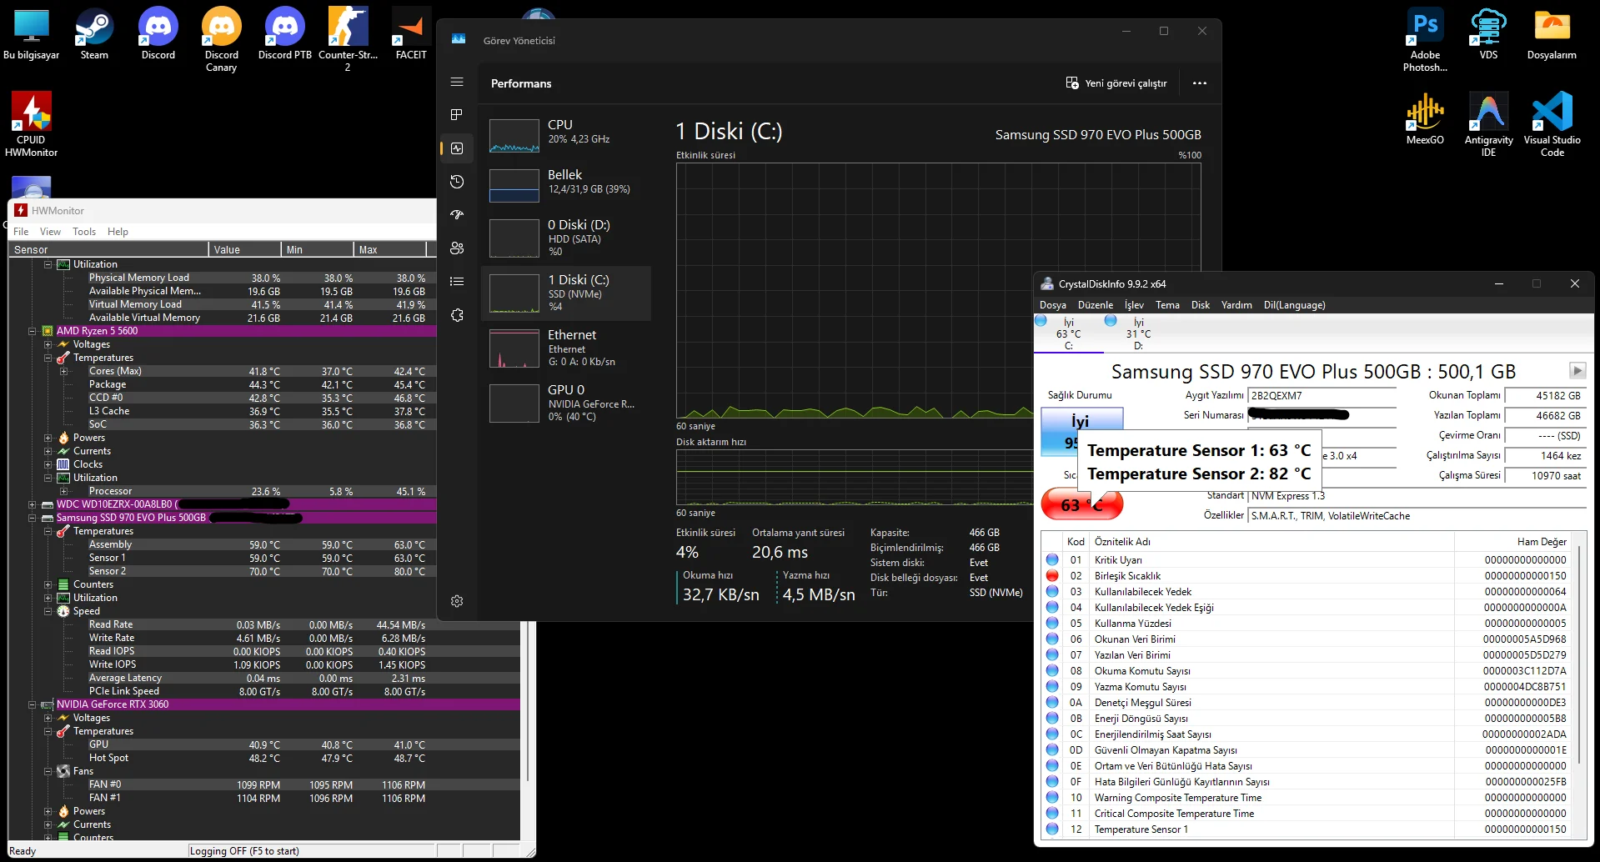Open the App history page in Task Manager
Viewport: 1600px width, 862px height.
pyautogui.click(x=457, y=182)
